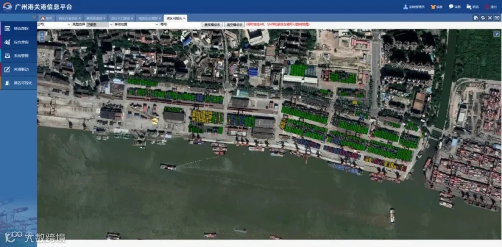Image resolution: width=502 pixels, height=247 pixels.
Task: Click the 箱号 container number input field
Action: pyautogui.click(x=184, y=25)
